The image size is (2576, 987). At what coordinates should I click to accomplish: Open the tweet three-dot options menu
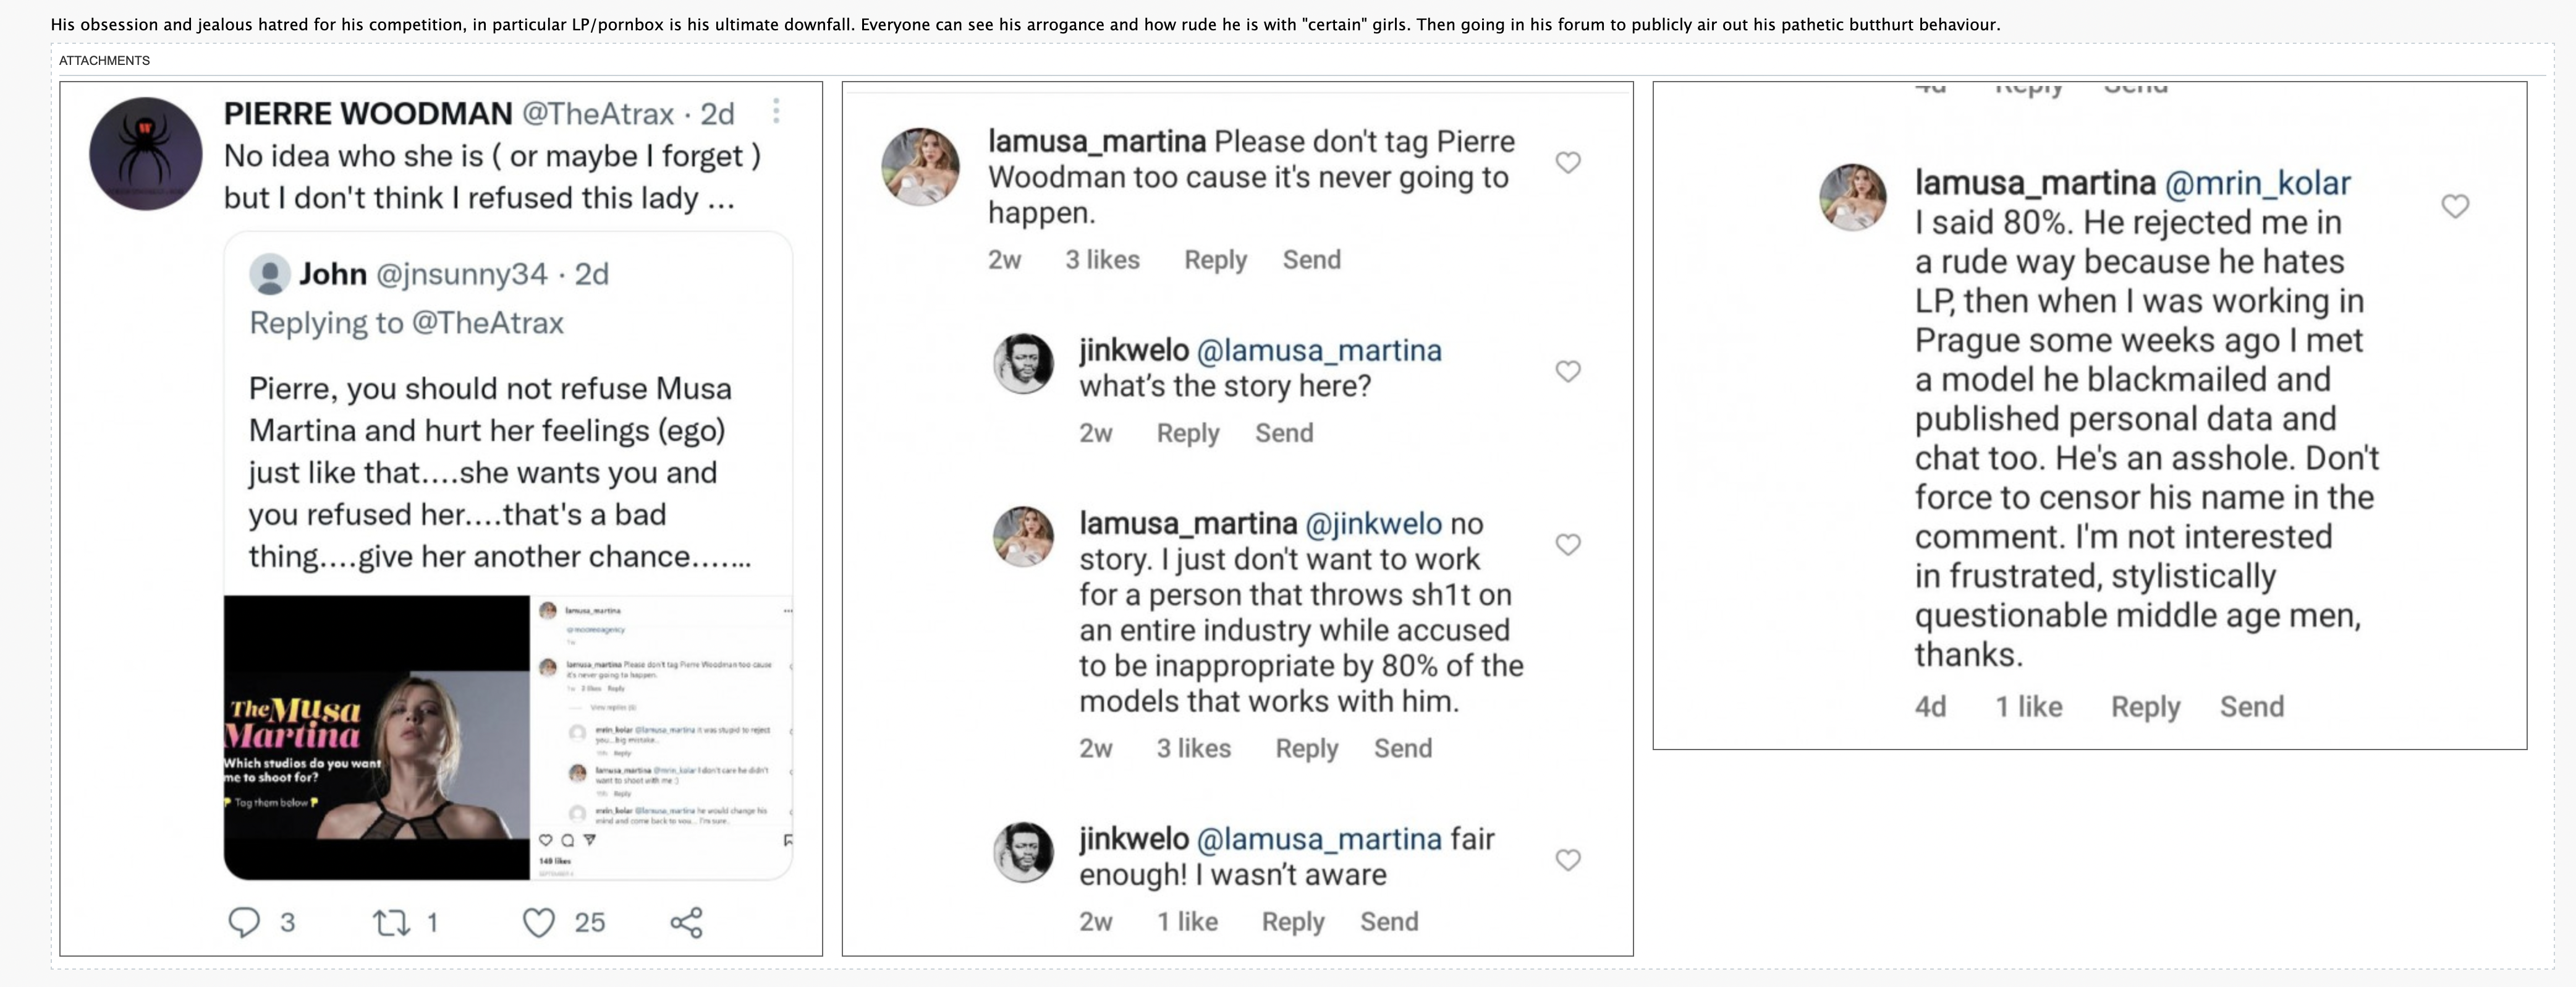pos(776,111)
